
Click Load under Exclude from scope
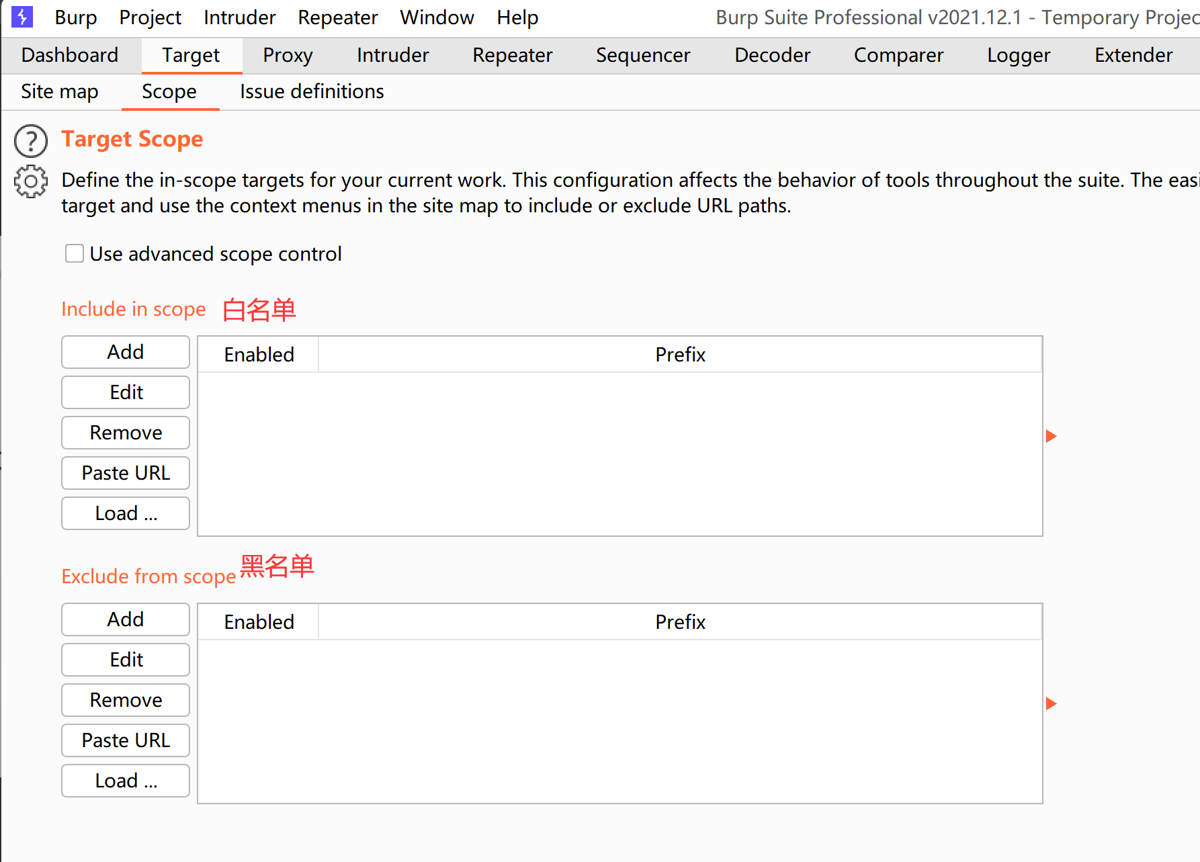coord(126,781)
